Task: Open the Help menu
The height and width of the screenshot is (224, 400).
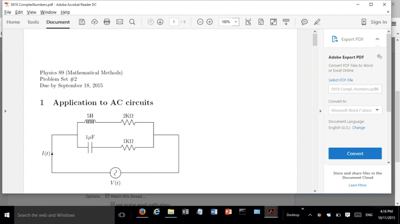Action: pos(65,12)
